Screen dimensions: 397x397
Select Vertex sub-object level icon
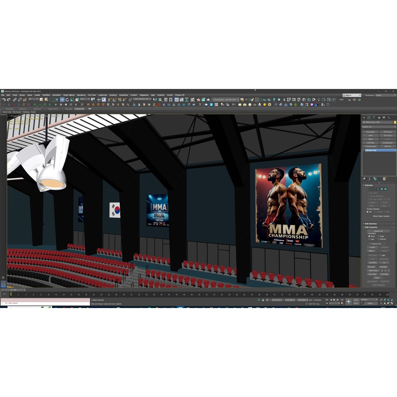tap(371, 189)
